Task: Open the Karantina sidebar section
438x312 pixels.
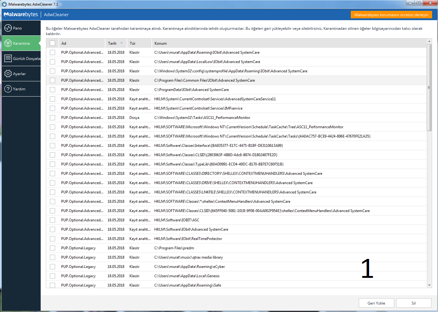Action: point(21,43)
